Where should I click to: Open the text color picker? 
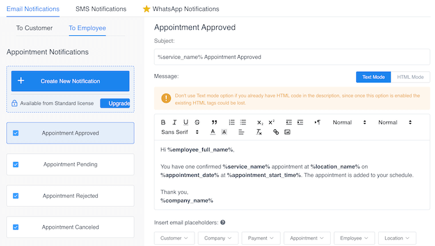click(x=213, y=132)
